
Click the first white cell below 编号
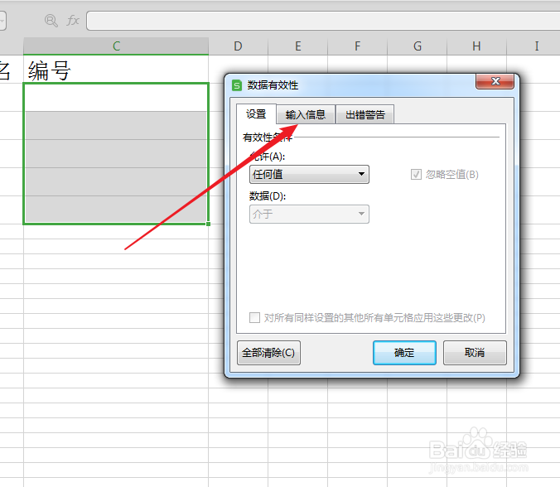coord(116,98)
